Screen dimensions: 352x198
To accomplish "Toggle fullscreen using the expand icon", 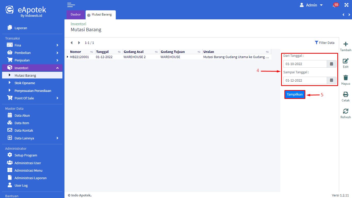I will pos(346,5).
